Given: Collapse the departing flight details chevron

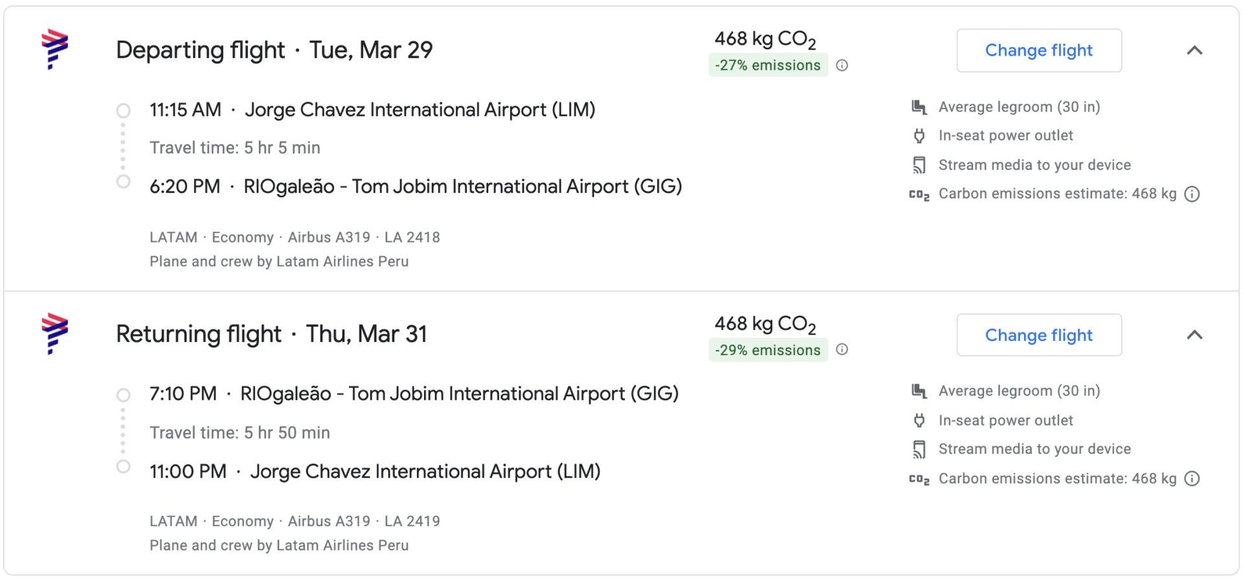Looking at the screenshot, I should tap(1194, 50).
